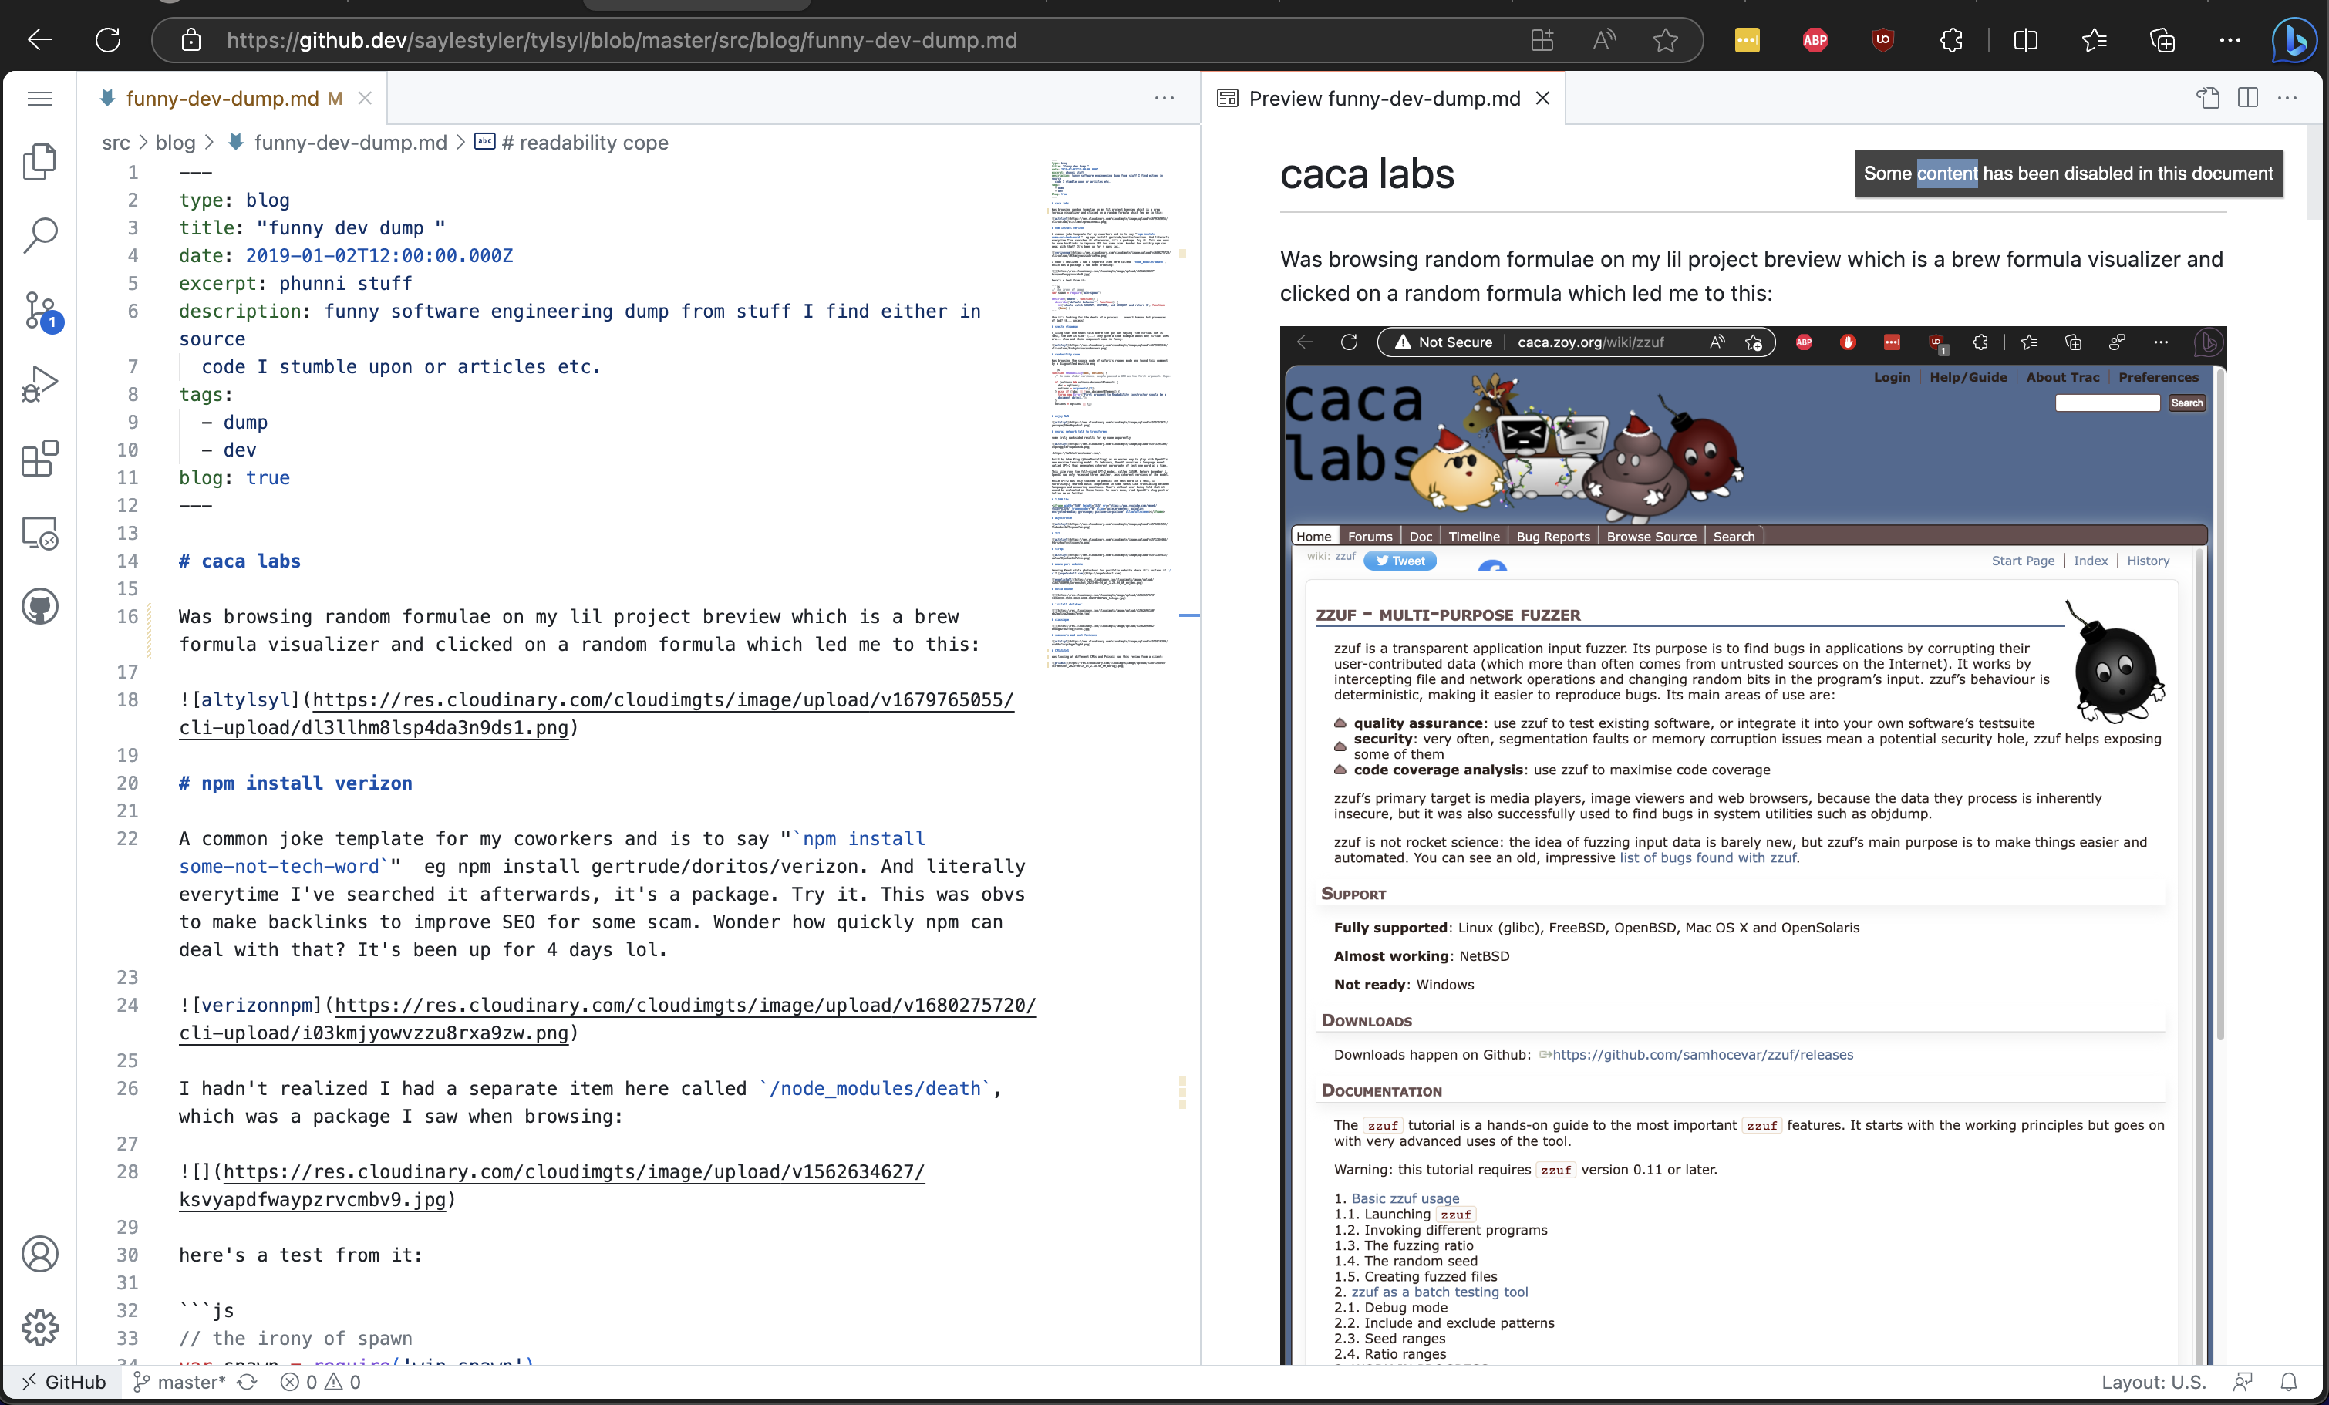Image resolution: width=2329 pixels, height=1405 pixels.
Task: Place cursor on the '# caca labs' heading line
Action: pos(240,561)
